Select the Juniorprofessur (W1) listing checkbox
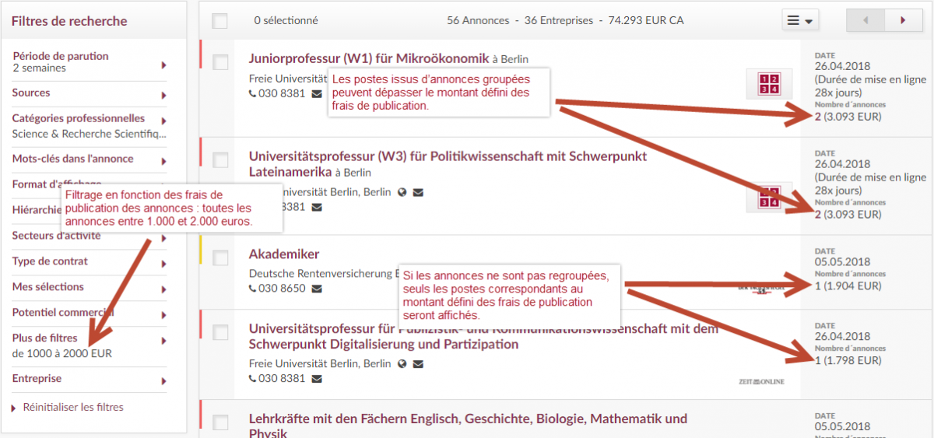This screenshot has width=934, height=438. [x=220, y=61]
